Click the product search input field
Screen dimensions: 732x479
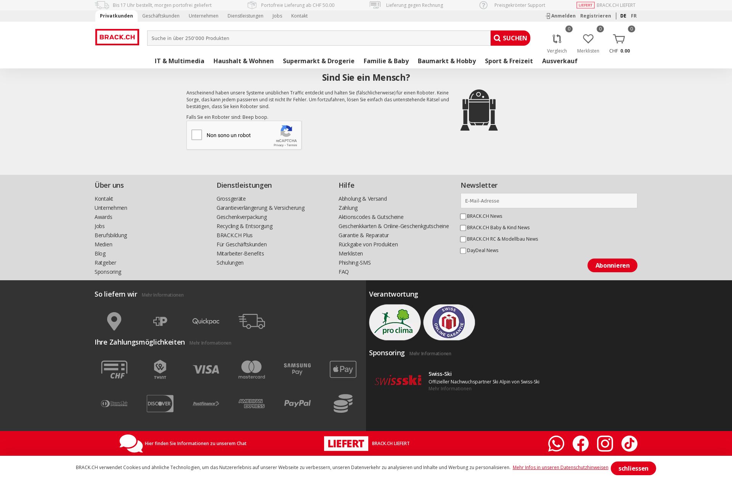(319, 38)
